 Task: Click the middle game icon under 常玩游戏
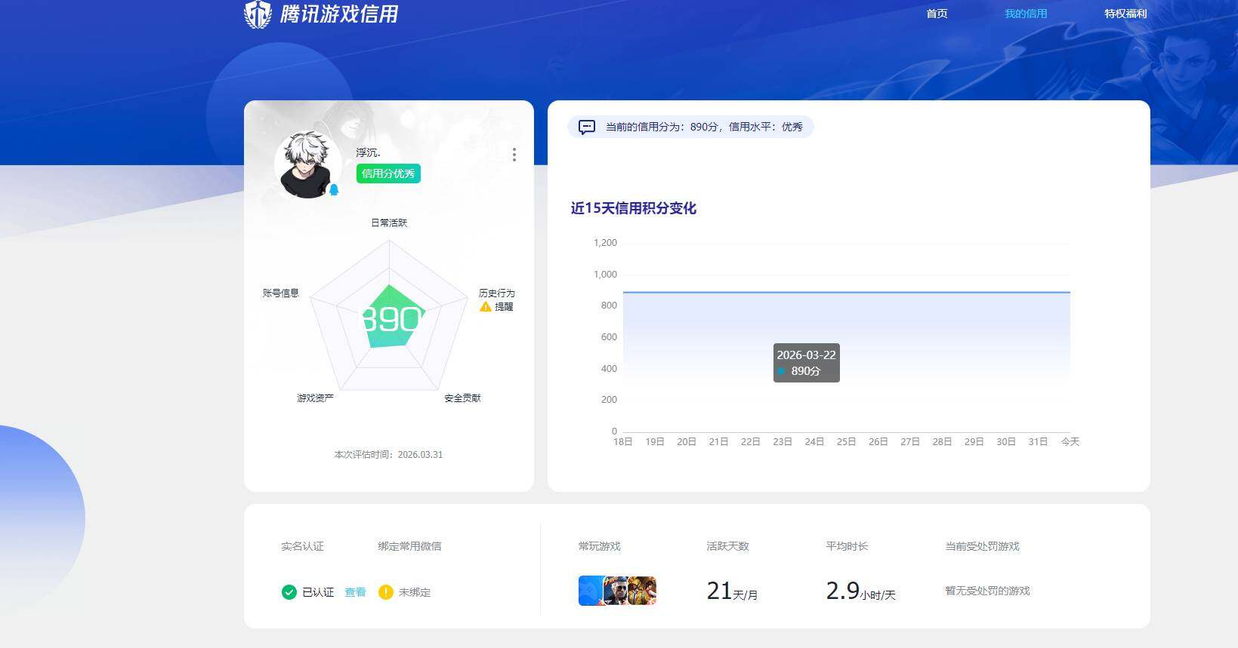pos(616,591)
